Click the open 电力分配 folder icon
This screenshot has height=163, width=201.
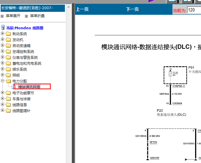point(8,81)
